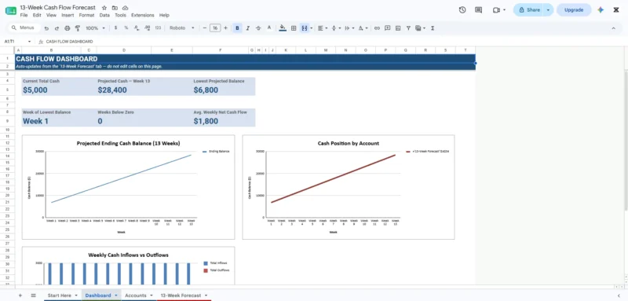Image resolution: width=628 pixels, height=301 pixels.
Task: Open text rotation dropdown
Action: (x=363, y=28)
